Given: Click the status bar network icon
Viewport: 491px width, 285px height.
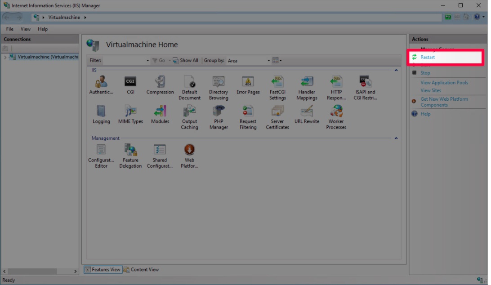Looking at the screenshot, I should [x=480, y=281].
